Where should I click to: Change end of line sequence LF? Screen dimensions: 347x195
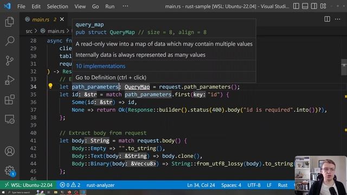click(x=269, y=185)
